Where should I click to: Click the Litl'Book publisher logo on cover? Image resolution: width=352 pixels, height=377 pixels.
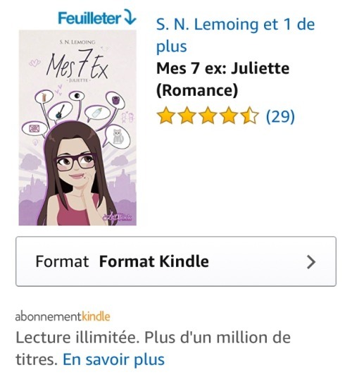[118, 216]
